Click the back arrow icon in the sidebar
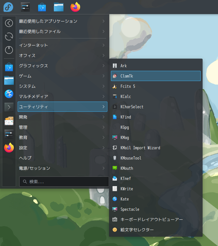 [9, 23]
